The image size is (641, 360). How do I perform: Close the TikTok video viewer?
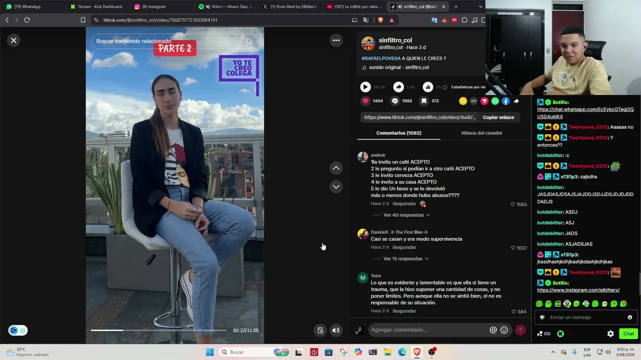[x=14, y=40]
